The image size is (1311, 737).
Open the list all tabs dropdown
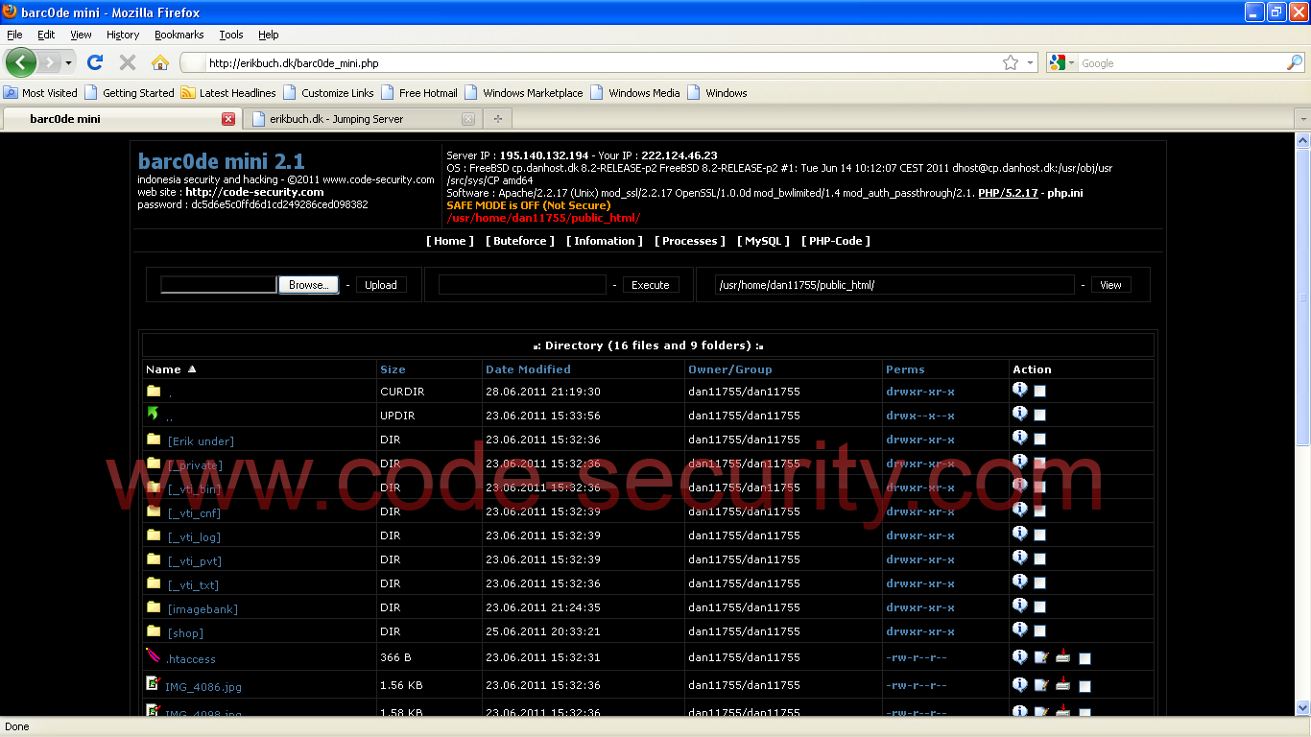(1302, 119)
